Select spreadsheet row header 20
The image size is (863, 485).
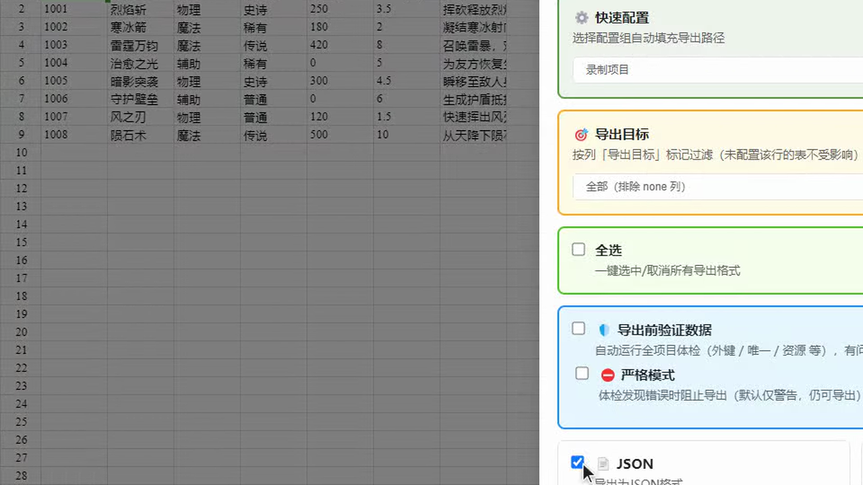point(20,332)
